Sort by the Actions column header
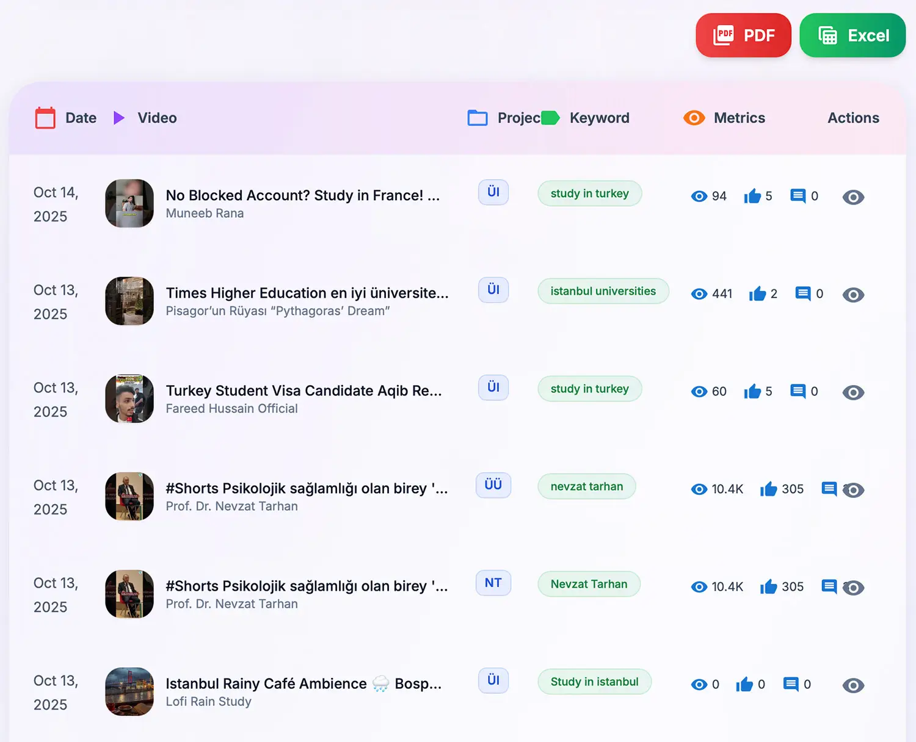This screenshot has width=916, height=742. [x=853, y=118]
